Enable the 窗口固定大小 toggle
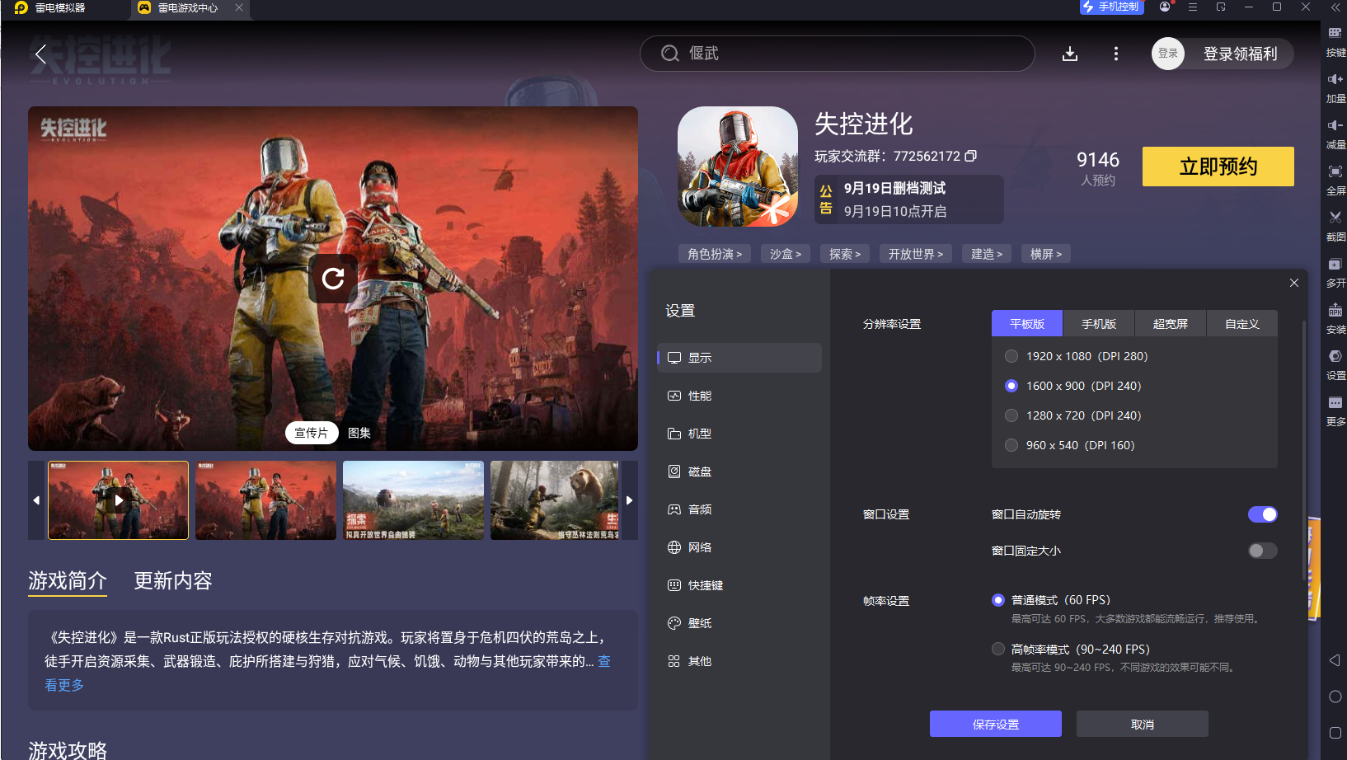 [x=1261, y=551]
